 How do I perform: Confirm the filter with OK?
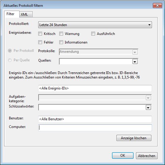pyautogui.click(x=123, y=156)
